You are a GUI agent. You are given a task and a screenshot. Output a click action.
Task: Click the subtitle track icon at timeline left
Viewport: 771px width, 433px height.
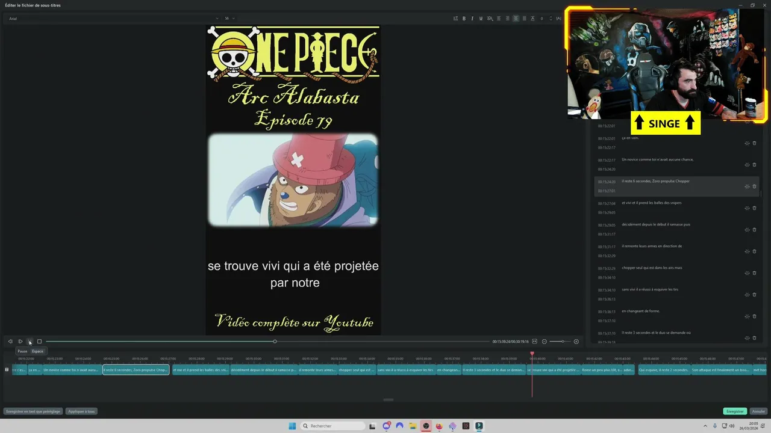[7, 369]
